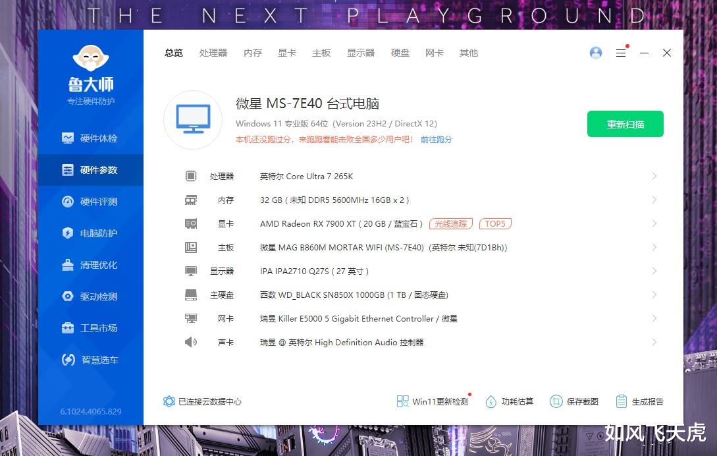Click the Lu Dashi logo avatar
Image resolution: width=717 pixels, height=456 pixels.
point(91,58)
